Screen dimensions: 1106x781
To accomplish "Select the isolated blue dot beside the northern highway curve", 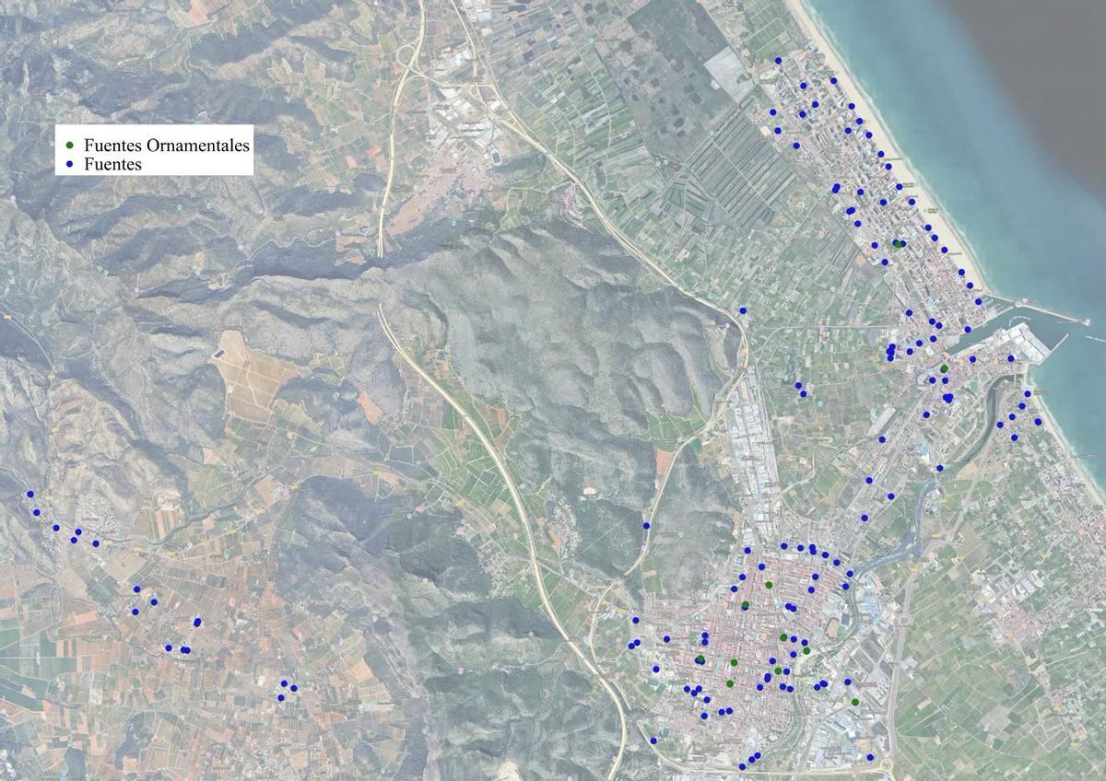I will (743, 310).
